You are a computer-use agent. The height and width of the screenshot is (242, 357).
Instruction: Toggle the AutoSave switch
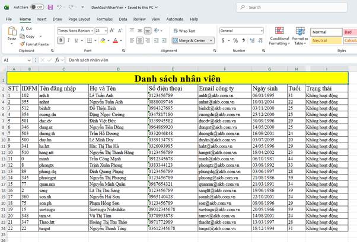pos(37,7)
